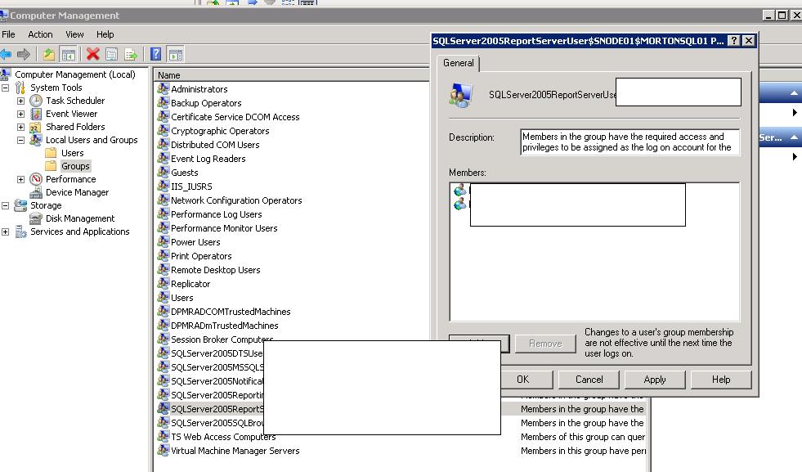Expand the Services and Applications node
Viewport: 802px width, 472px height.
point(7,232)
